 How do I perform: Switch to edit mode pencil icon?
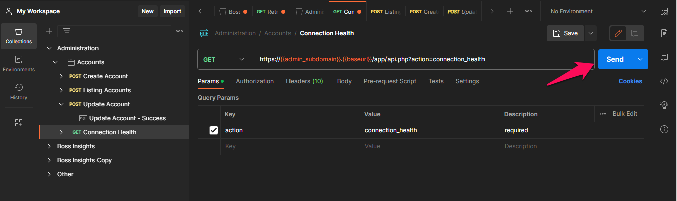click(618, 33)
